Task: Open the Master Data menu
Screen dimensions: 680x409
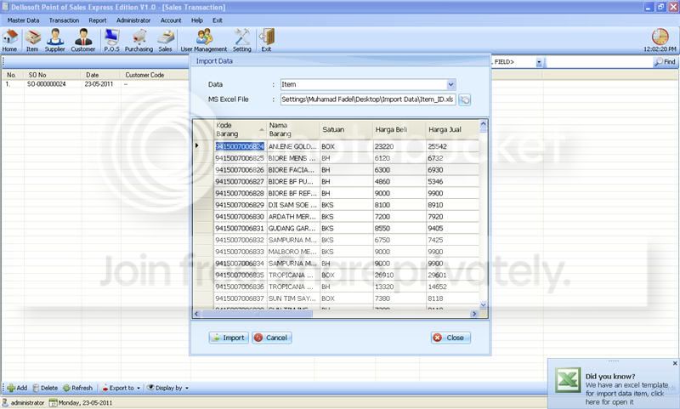Action: pos(23,20)
